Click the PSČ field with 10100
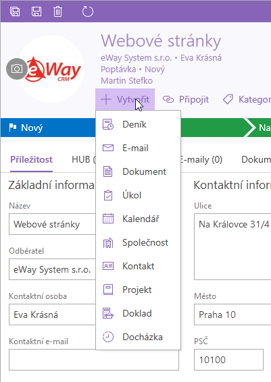The width and height of the screenshot is (271, 382). (229, 360)
